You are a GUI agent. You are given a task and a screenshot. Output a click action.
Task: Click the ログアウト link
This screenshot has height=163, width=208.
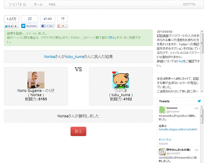tap(189, 4)
